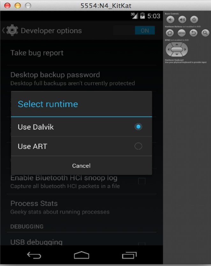The image size is (211, 266).
Task: Click the DPAD right arrow
Action: click(185, 49)
